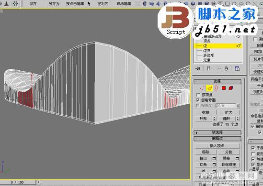The height and width of the screenshot is (186, 263).
Task: Select 多边形 in the modifier stack
Action: pos(208,55)
